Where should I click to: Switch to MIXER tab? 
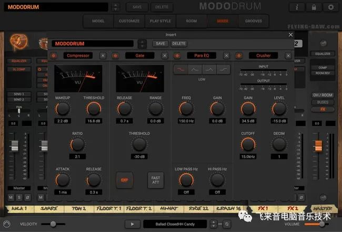coord(223,21)
